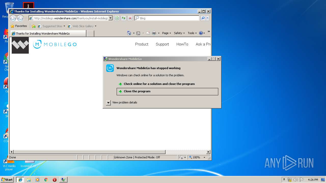326x183 pixels.
Task: Select the Thanks for Installing Wondershare MobileGo tab
Action: (x=48, y=34)
